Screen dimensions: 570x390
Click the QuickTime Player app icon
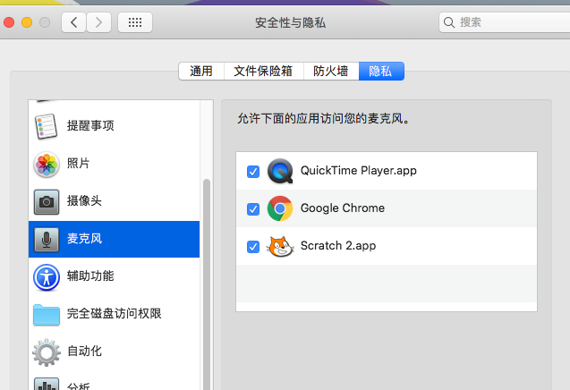(x=280, y=171)
